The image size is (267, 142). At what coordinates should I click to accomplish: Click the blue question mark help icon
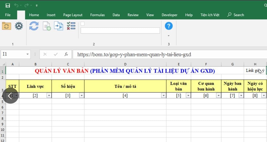coord(169,26)
